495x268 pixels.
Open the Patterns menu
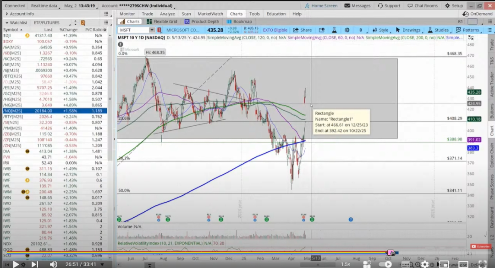click(467, 30)
